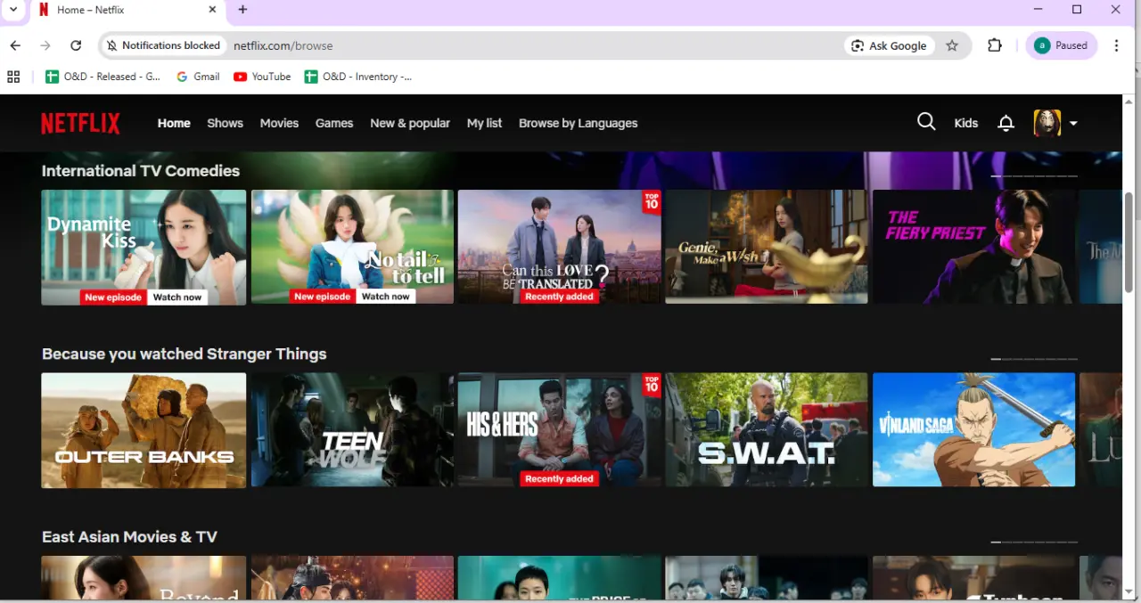Open the O&D - Inventory bookmark
This screenshot has height=603, width=1141.
click(x=358, y=77)
